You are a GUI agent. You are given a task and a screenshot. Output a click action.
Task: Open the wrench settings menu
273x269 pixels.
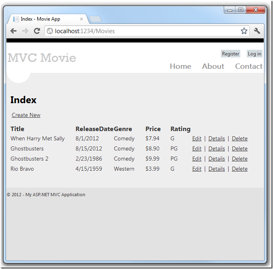coord(257,31)
